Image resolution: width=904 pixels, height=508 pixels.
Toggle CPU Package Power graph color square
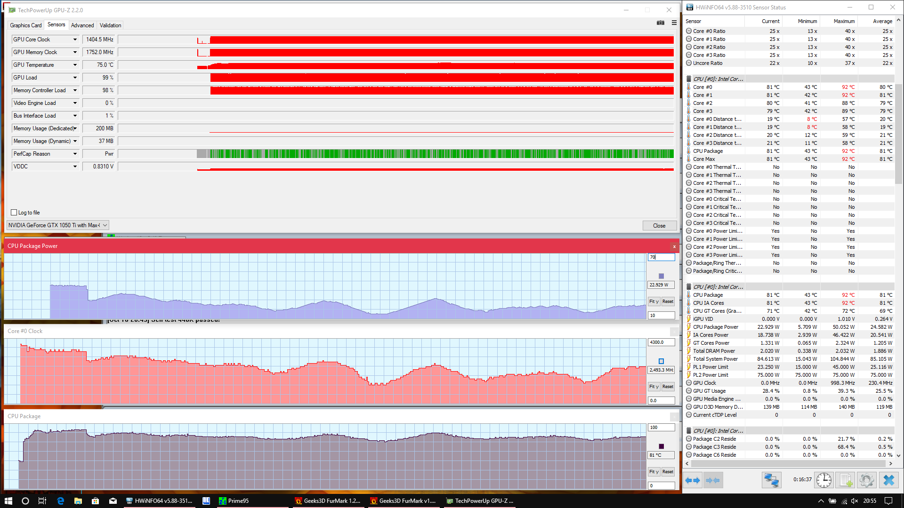[661, 276]
